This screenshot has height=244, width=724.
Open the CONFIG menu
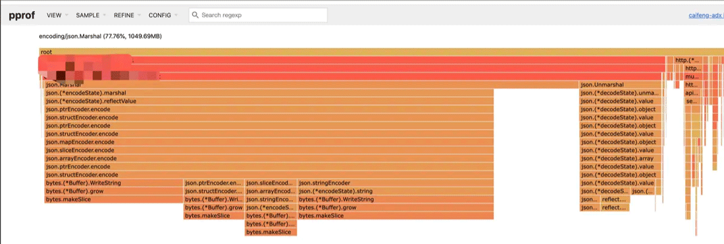pos(163,15)
